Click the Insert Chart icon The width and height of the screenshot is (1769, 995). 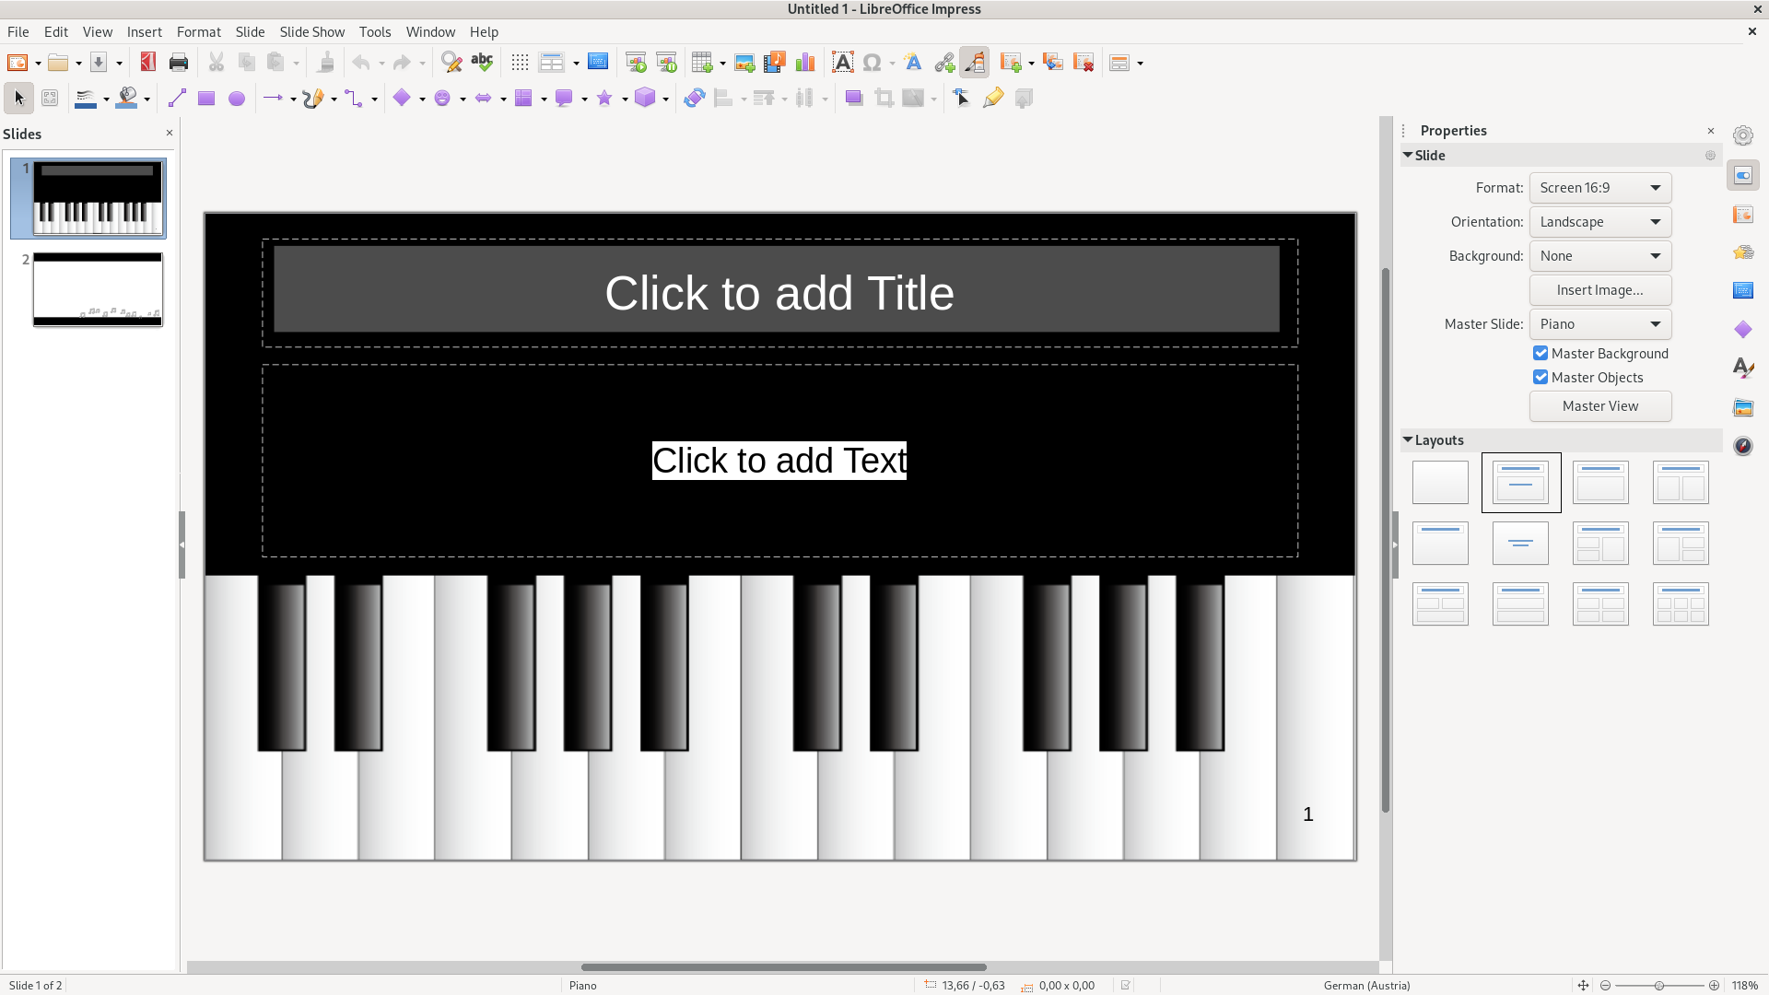[x=805, y=63]
